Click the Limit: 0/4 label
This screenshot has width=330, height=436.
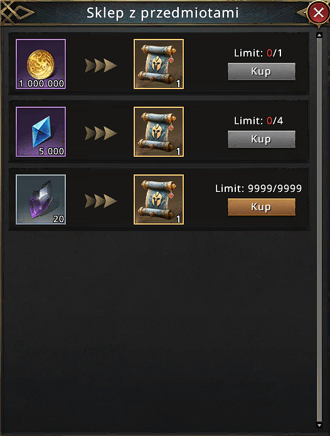(258, 120)
